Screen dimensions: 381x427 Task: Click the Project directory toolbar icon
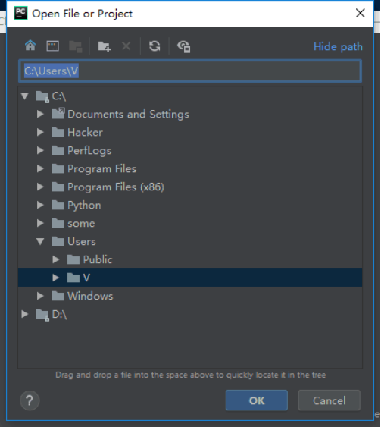click(75, 46)
